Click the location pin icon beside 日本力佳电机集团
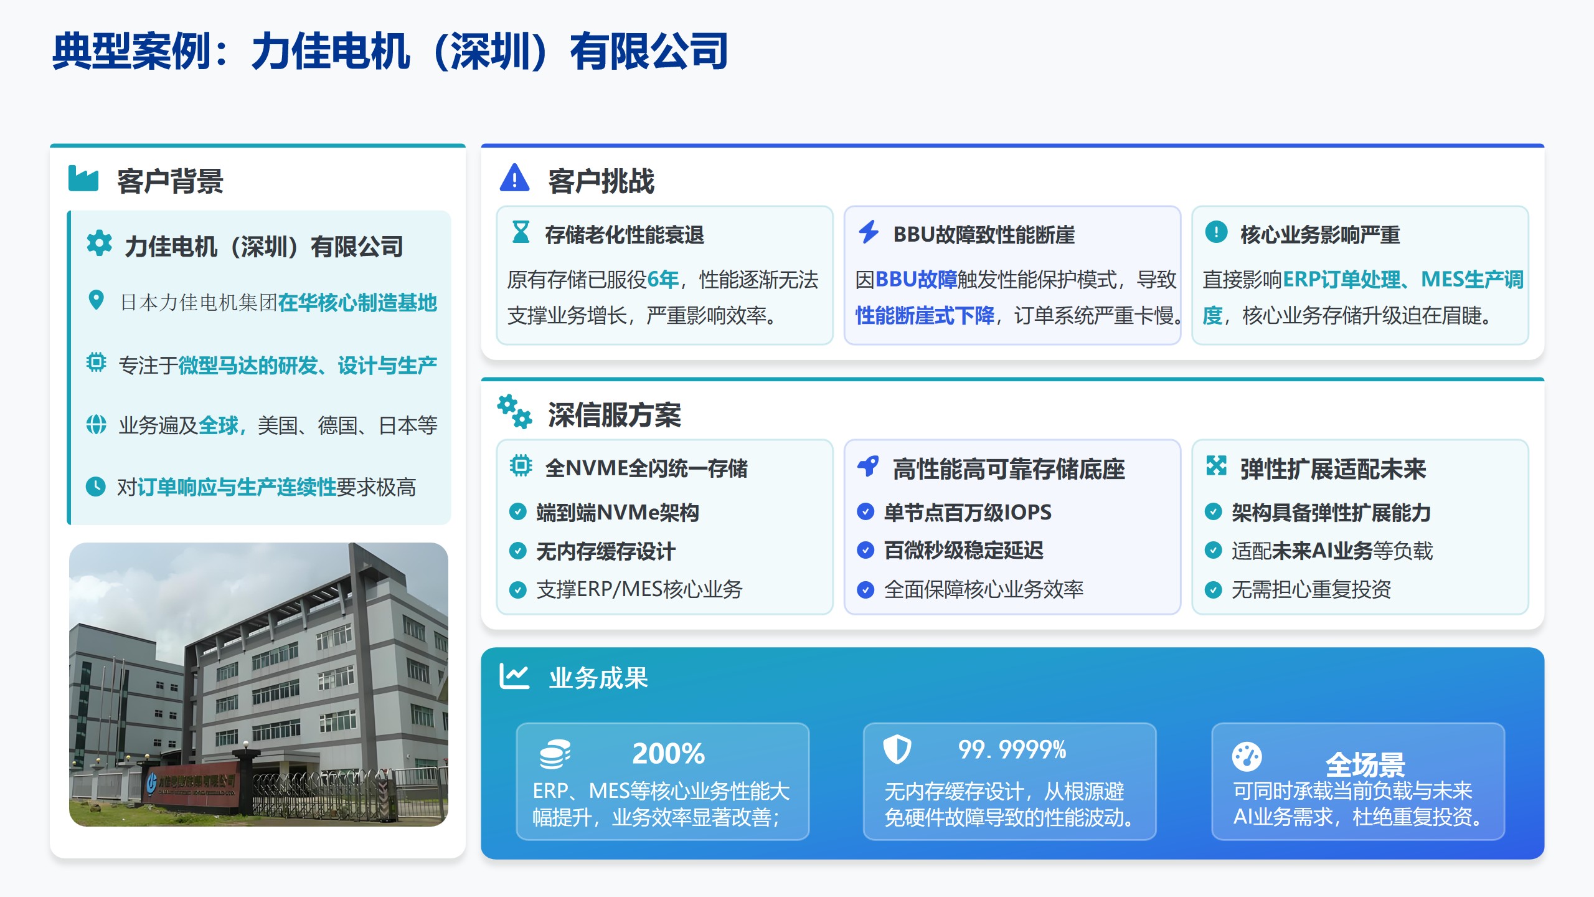Viewport: 1594px width, 897px height. [96, 300]
